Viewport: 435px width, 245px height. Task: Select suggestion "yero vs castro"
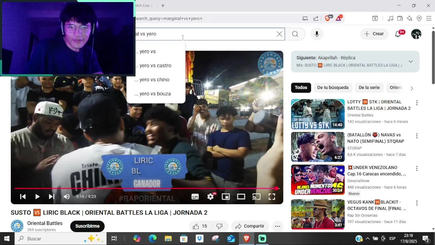pyautogui.click(x=156, y=65)
